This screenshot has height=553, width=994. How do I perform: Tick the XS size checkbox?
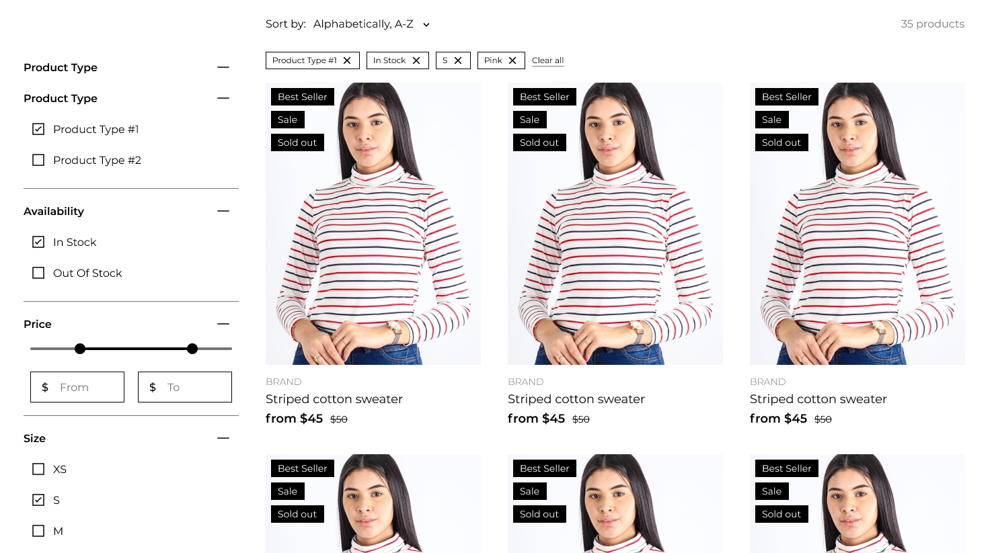pos(38,469)
